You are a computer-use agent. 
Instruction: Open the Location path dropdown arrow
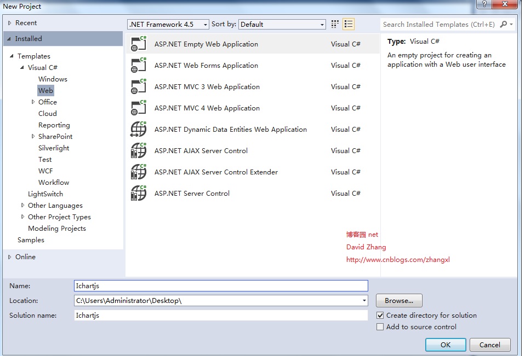(364, 301)
